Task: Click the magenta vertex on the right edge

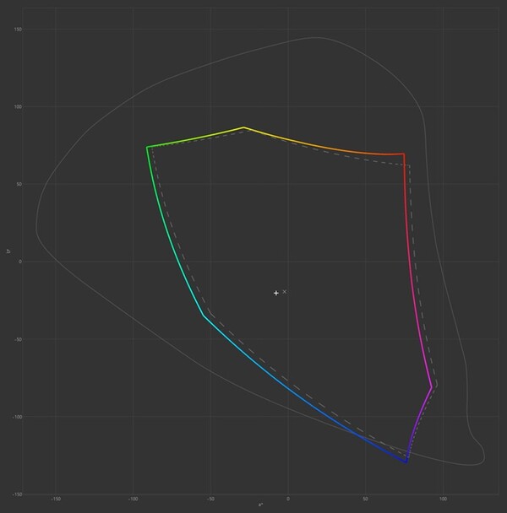Action: click(x=432, y=387)
